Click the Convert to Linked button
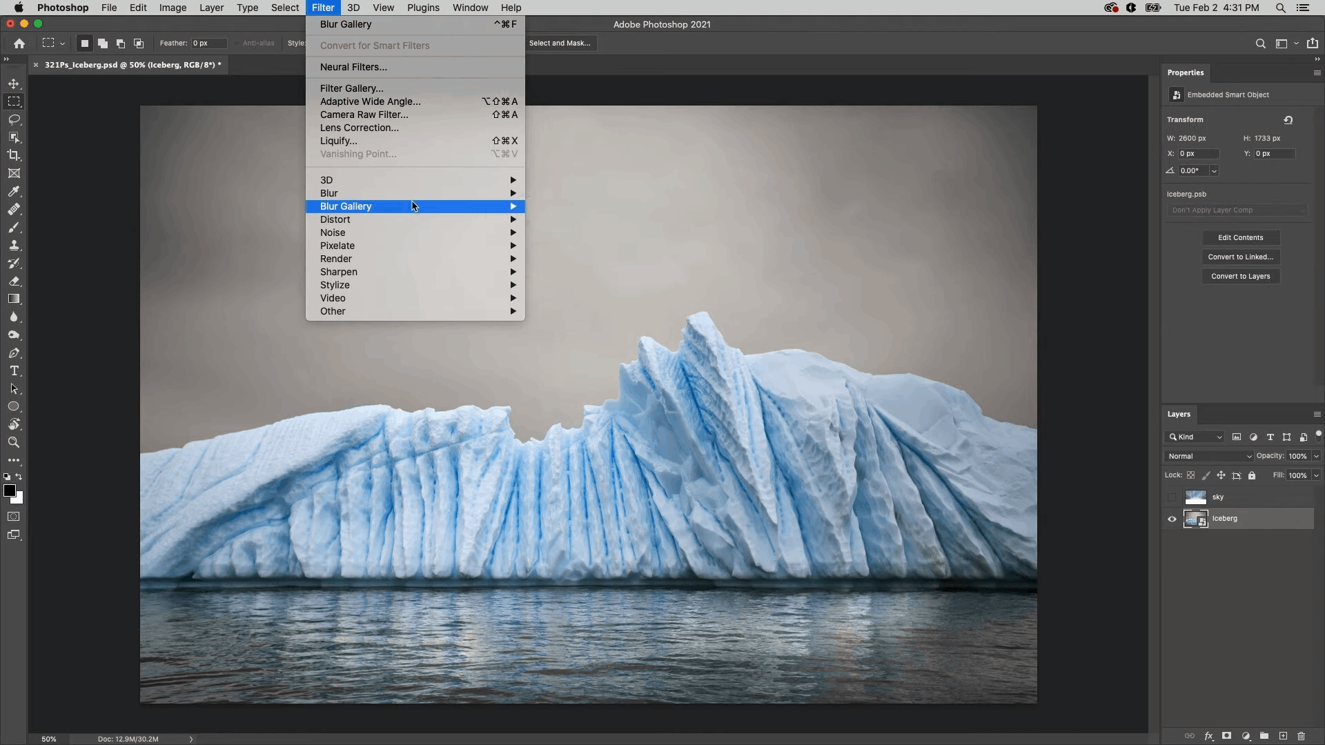This screenshot has width=1325, height=745. [1240, 257]
